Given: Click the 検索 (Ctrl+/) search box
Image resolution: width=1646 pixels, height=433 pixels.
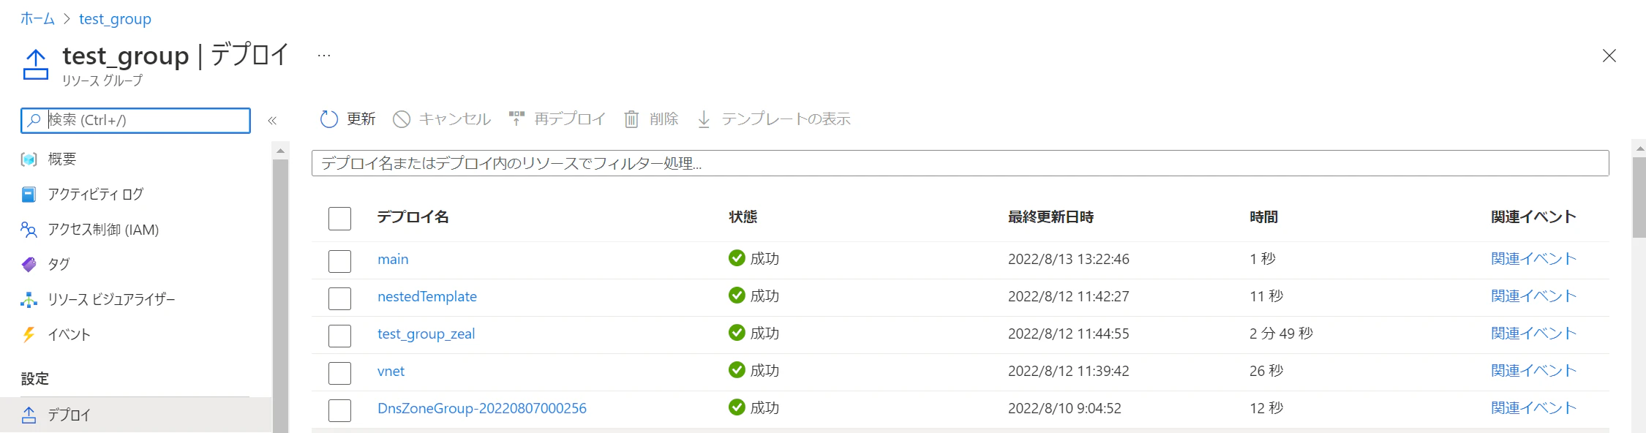Looking at the screenshot, I should (x=136, y=121).
